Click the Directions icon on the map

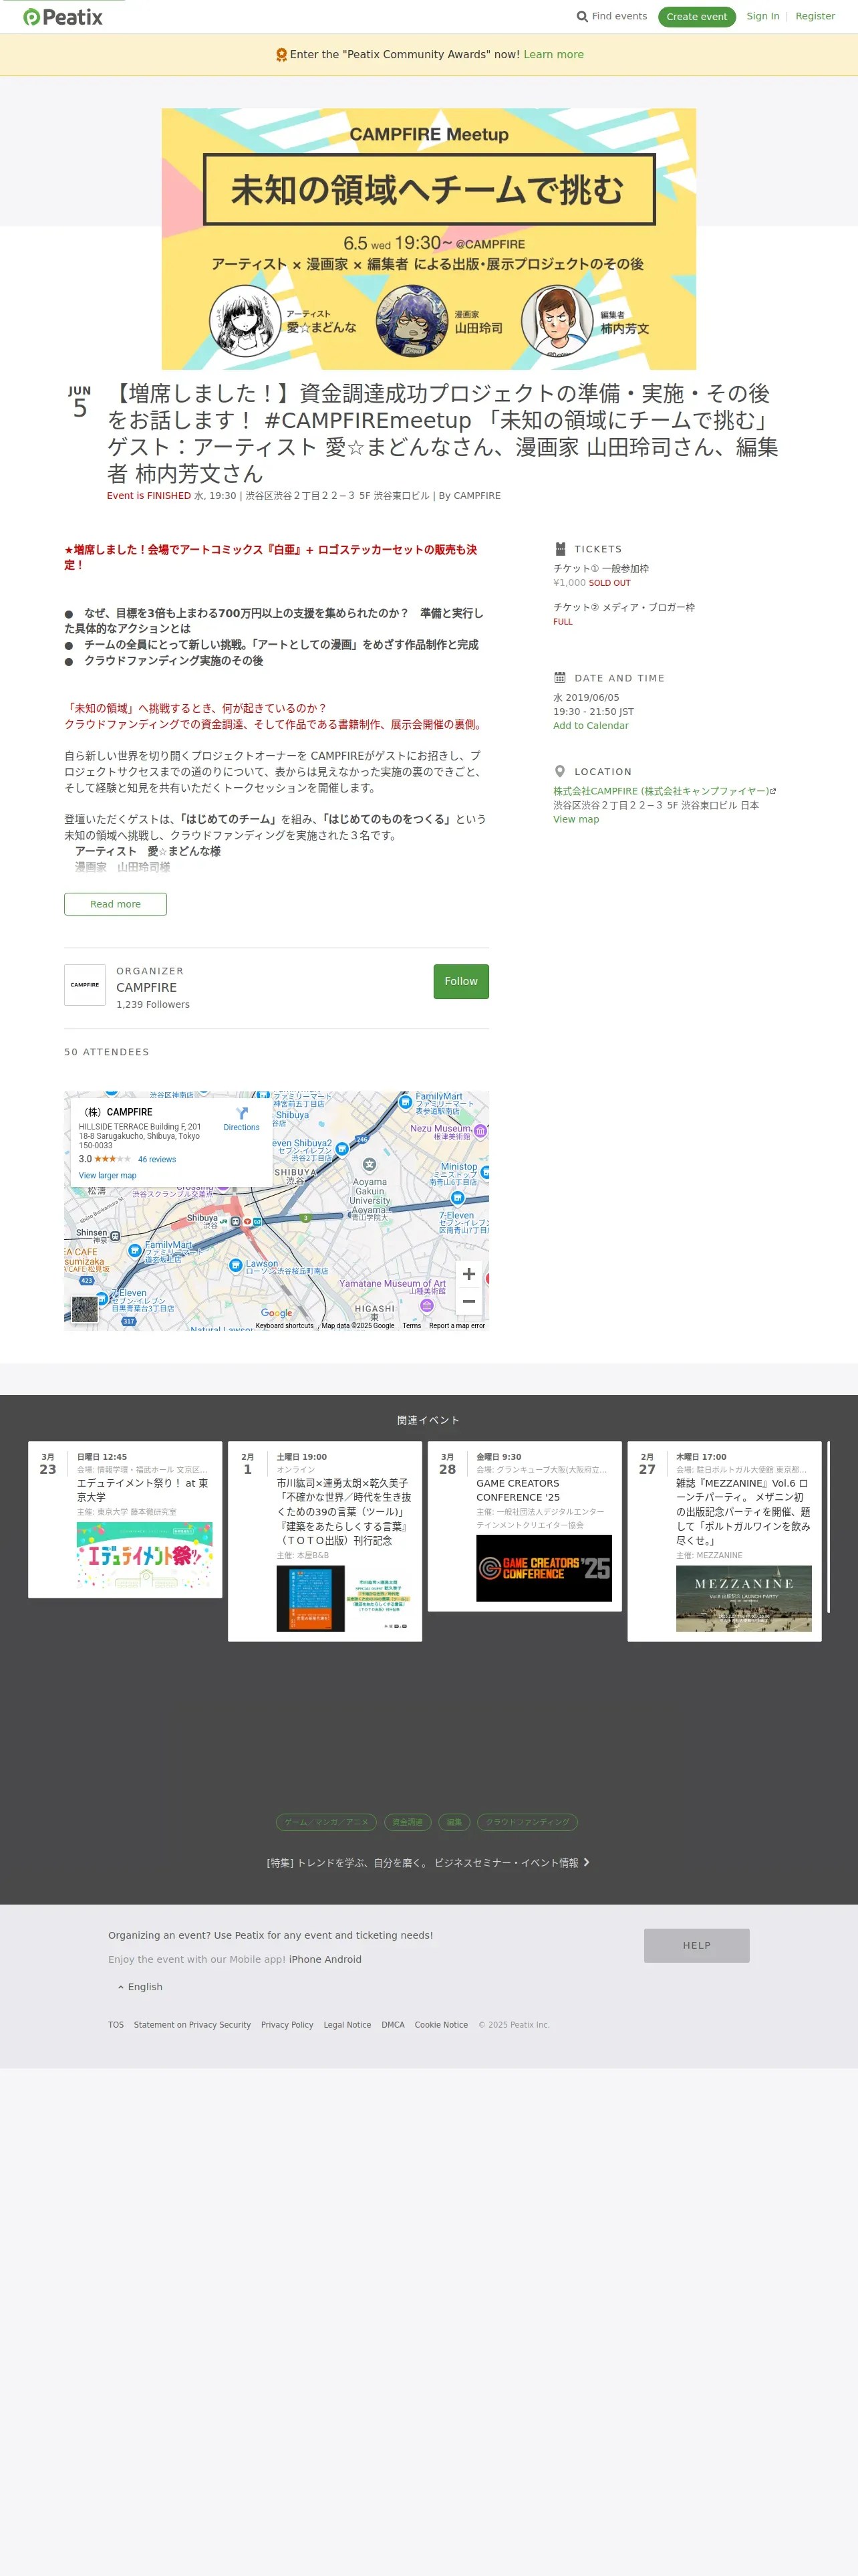[x=242, y=1113]
